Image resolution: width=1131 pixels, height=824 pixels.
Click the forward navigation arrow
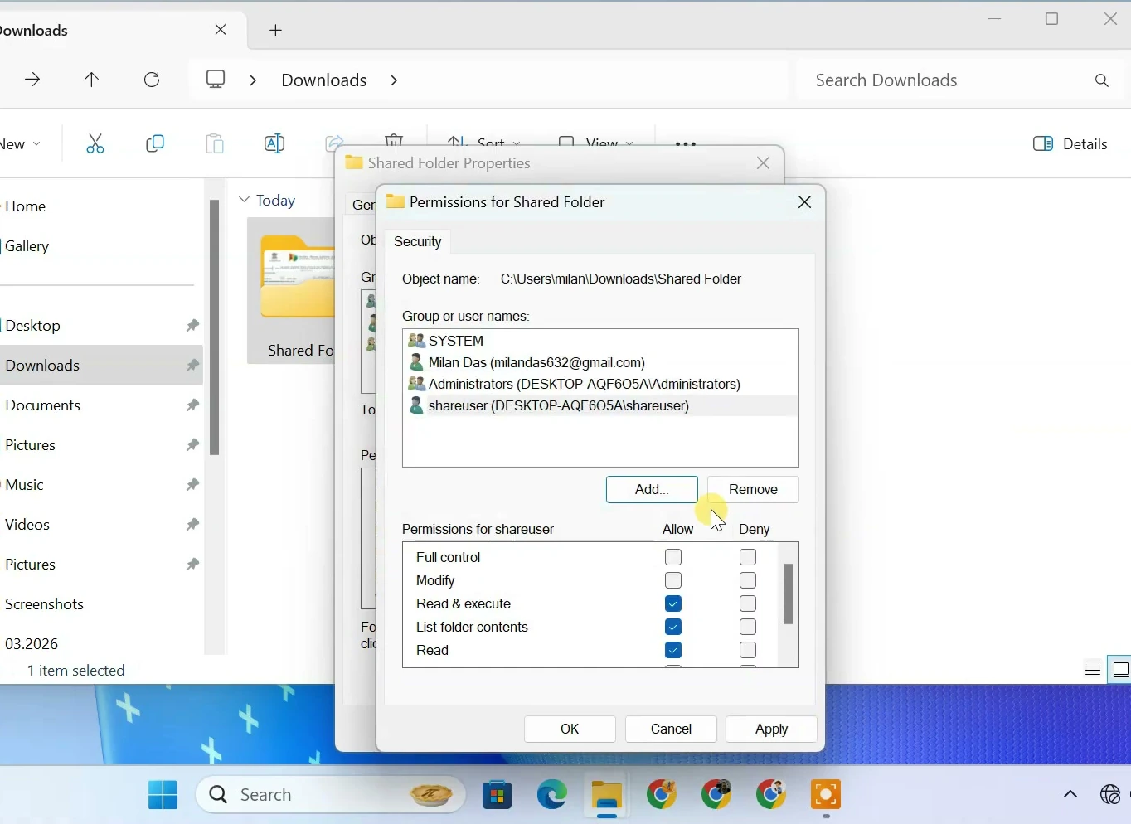point(32,80)
